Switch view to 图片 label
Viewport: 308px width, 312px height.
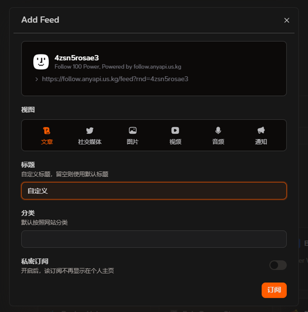pyautogui.click(x=133, y=142)
